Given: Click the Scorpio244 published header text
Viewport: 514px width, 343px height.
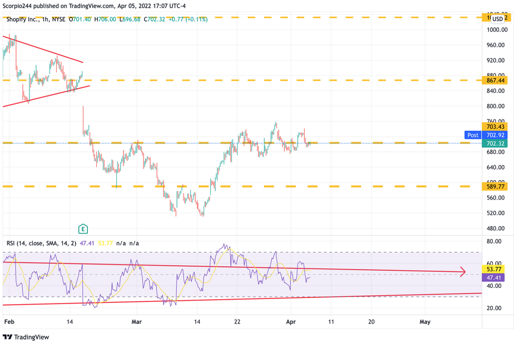Looking at the screenshot, I should [x=94, y=6].
